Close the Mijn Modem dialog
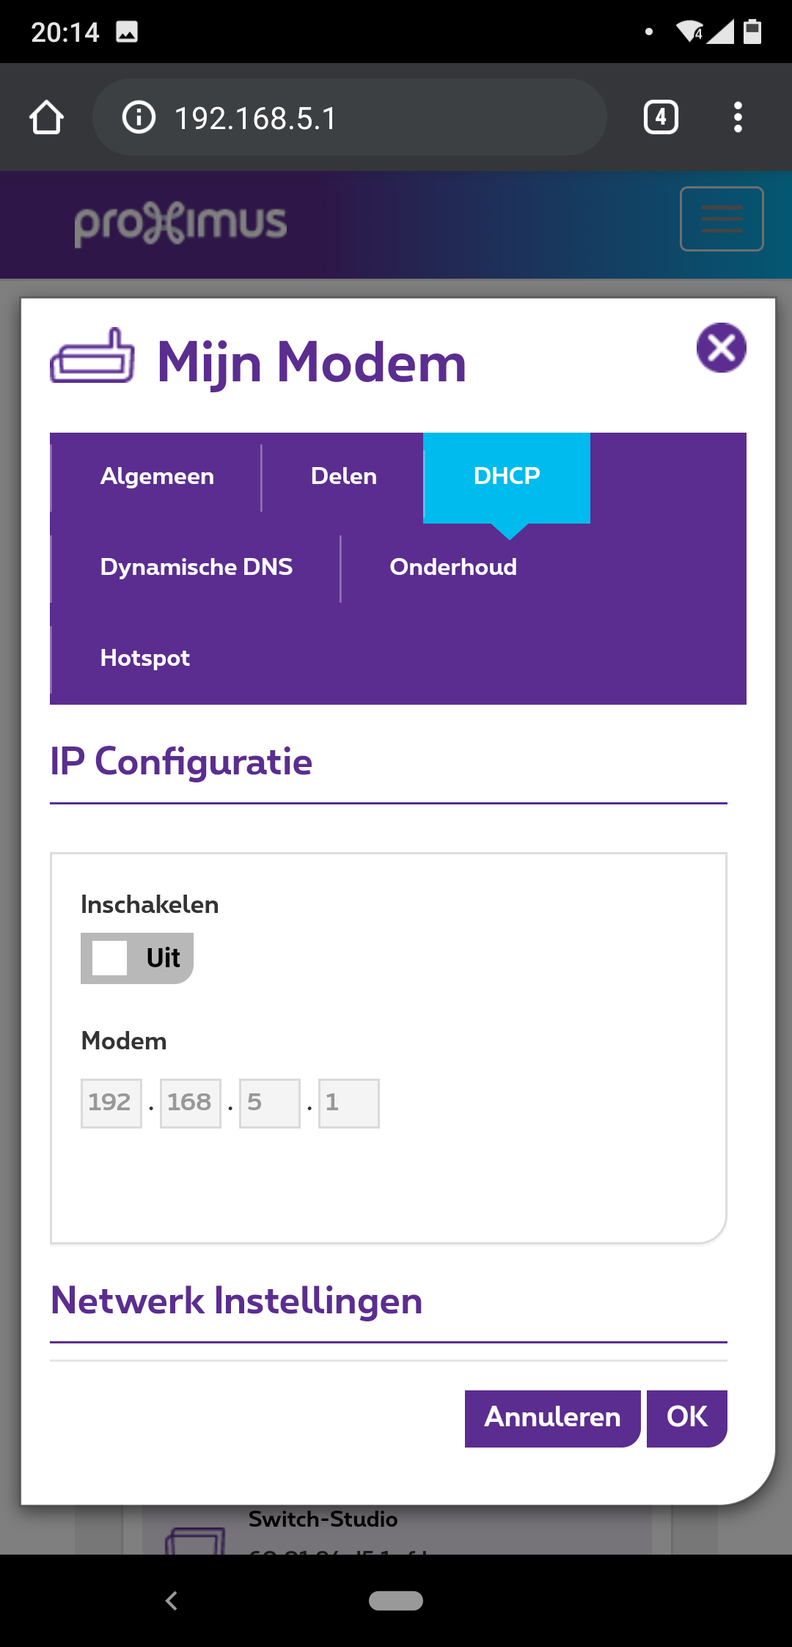This screenshot has width=792, height=1647. coord(721,348)
